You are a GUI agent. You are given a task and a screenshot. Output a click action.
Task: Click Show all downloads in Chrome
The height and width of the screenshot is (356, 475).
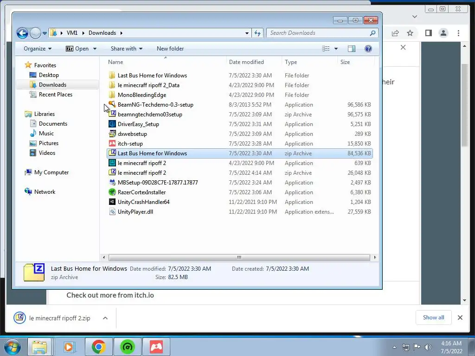pos(434,318)
